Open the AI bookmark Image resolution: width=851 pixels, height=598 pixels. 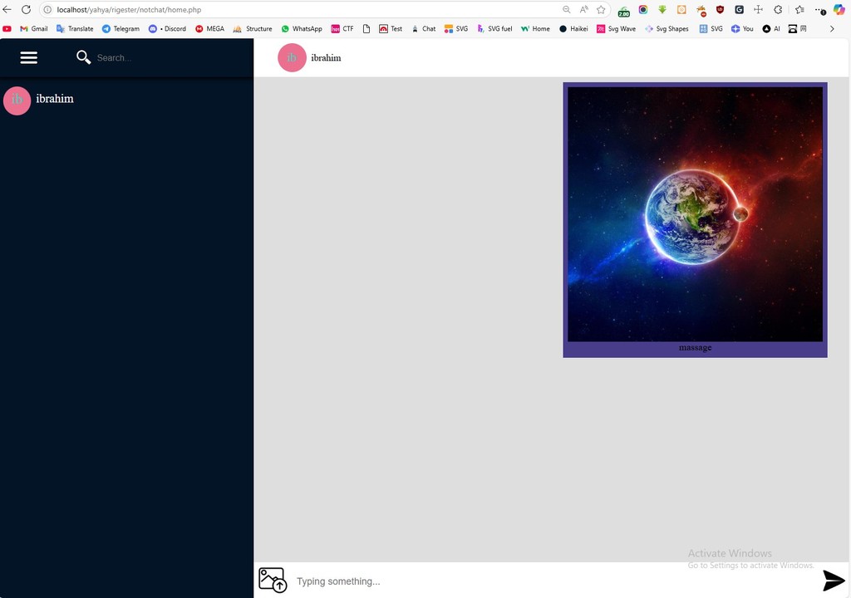pyautogui.click(x=770, y=29)
